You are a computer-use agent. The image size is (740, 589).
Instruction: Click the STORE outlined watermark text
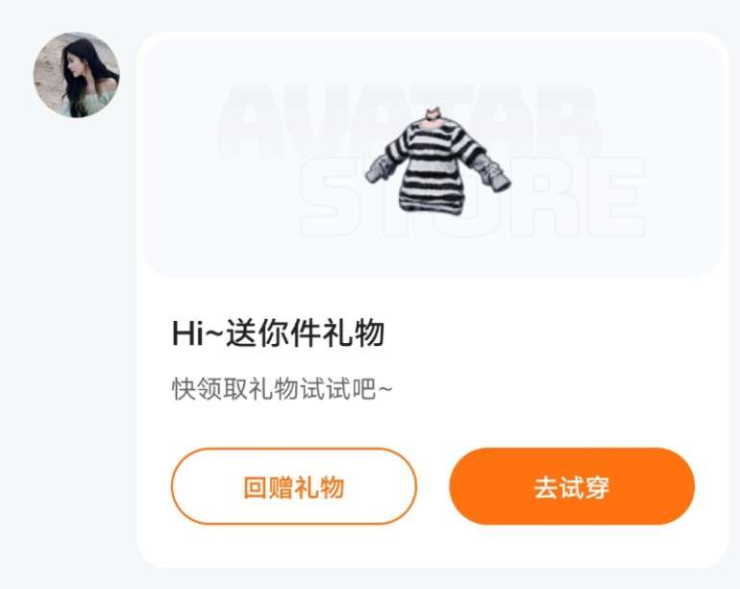pyautogui.click(x=473, y=196)
